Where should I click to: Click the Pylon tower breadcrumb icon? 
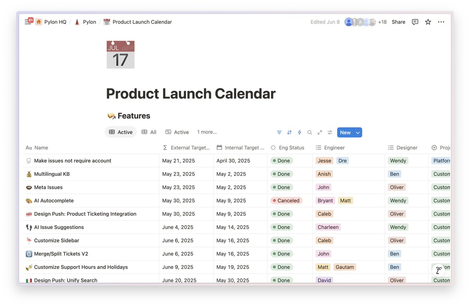click(77, 22)
